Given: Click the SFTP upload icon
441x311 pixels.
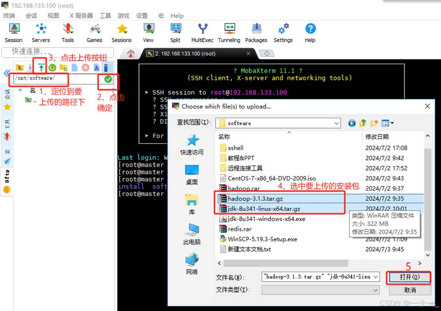Looking at the screenshot, I should (41, 68).
